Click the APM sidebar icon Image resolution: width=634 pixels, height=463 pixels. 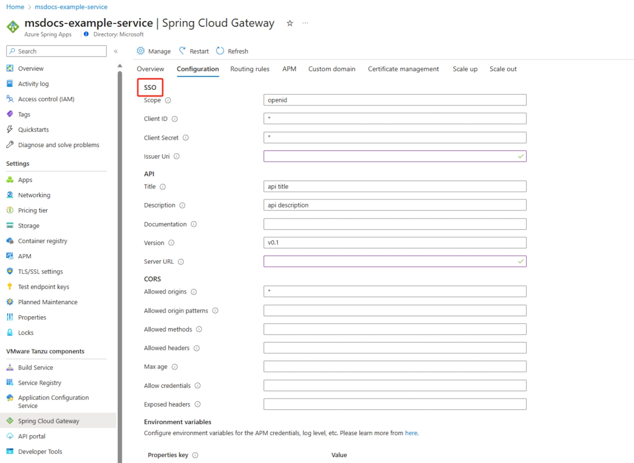click(x=10, y=257)
